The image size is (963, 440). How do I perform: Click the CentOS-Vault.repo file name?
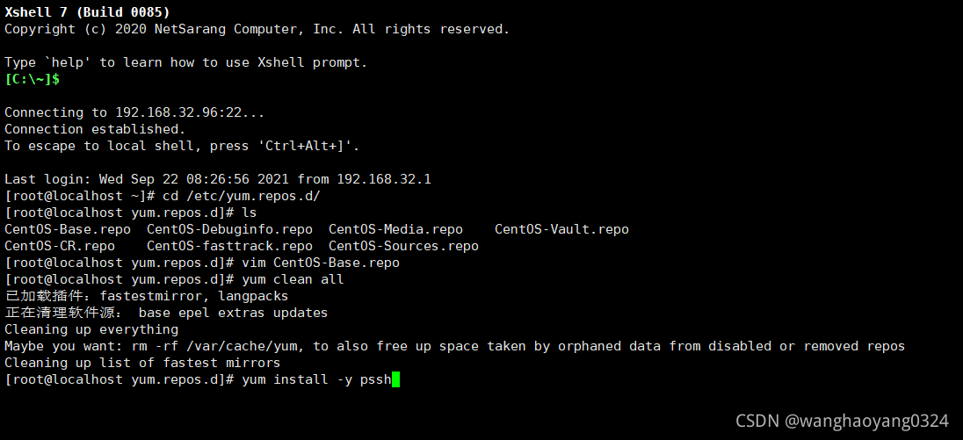tap(561, 229)
